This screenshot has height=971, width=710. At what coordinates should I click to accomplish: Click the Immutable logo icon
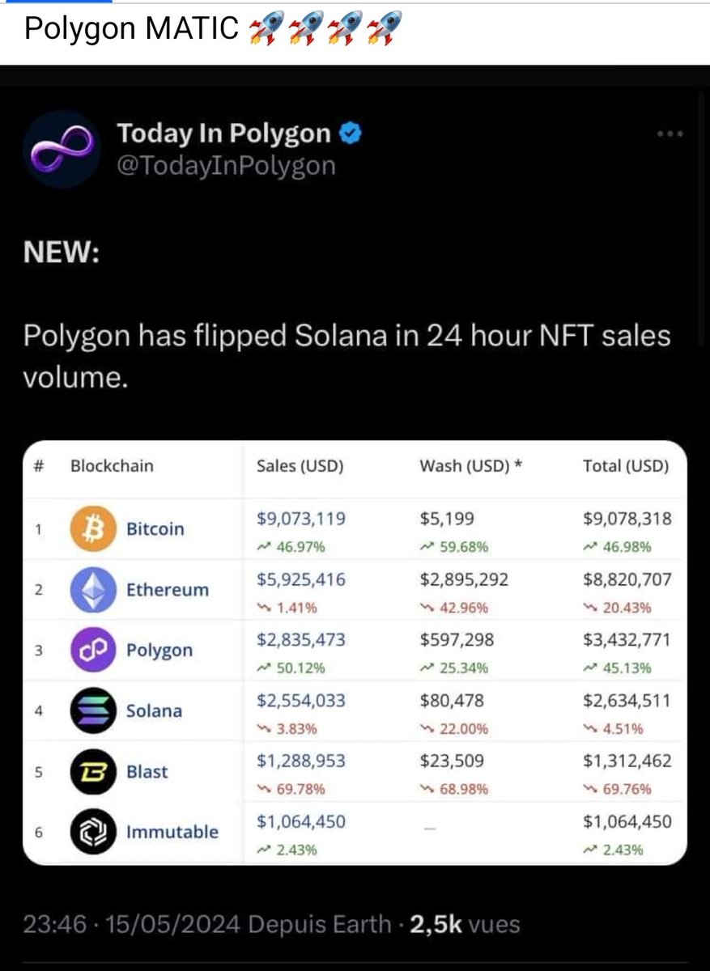coord(94,832)
